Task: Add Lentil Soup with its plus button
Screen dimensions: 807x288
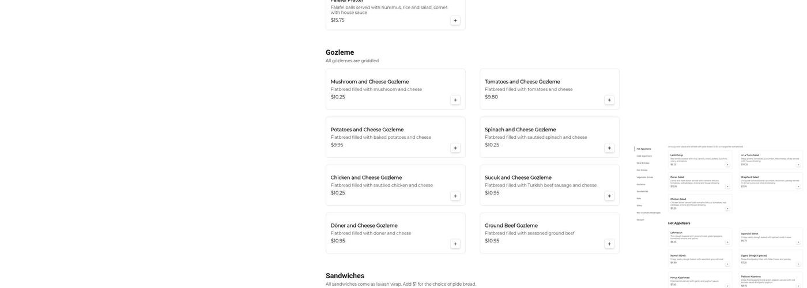Action: click(727, 165)
